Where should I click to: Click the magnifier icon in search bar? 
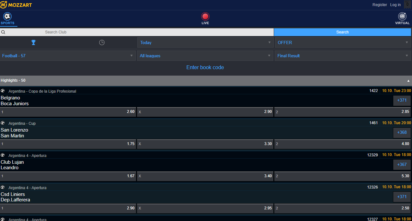[3, 32]
